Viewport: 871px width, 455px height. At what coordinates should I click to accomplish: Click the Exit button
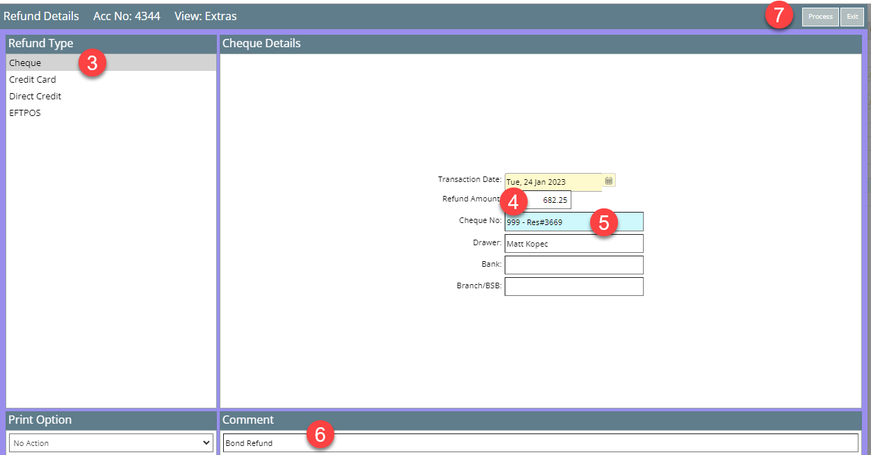point(852,17)
